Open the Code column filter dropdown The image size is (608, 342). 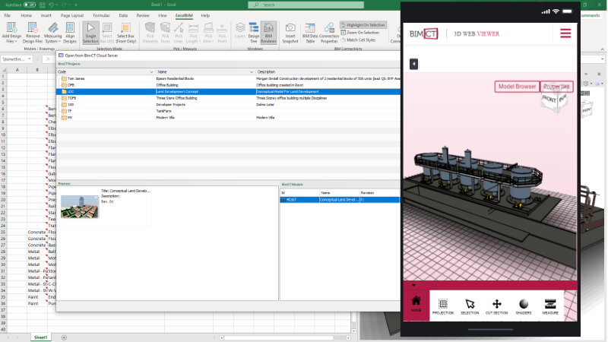tap(151, 72)
